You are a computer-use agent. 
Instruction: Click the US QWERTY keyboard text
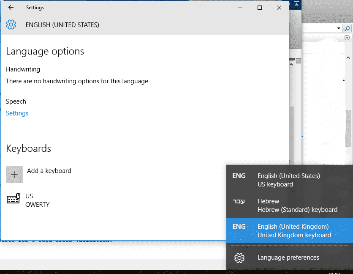(x=38, y=200)
